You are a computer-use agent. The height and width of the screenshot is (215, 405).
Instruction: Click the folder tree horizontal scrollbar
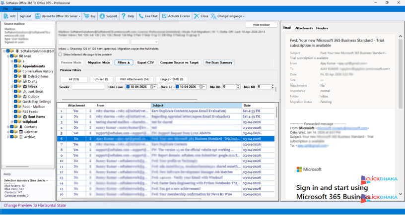pos(17,167)
